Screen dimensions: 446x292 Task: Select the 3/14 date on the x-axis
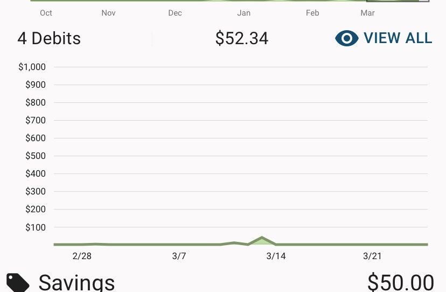point(276,256)
